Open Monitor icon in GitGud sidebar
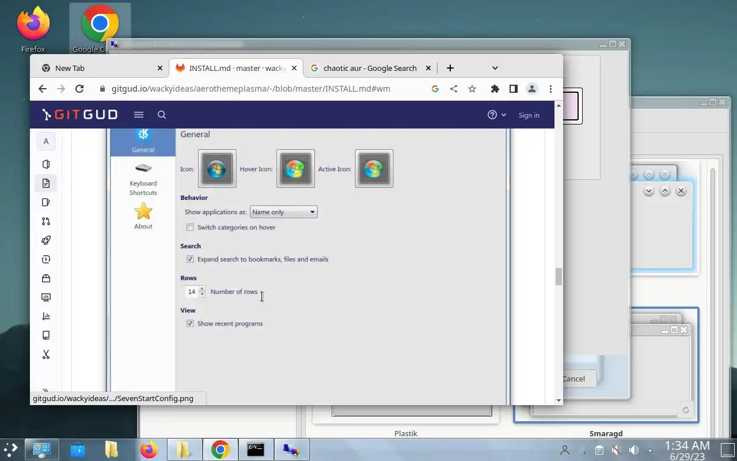The height and width of the screenshot is (461, 737). click(46, 297)
